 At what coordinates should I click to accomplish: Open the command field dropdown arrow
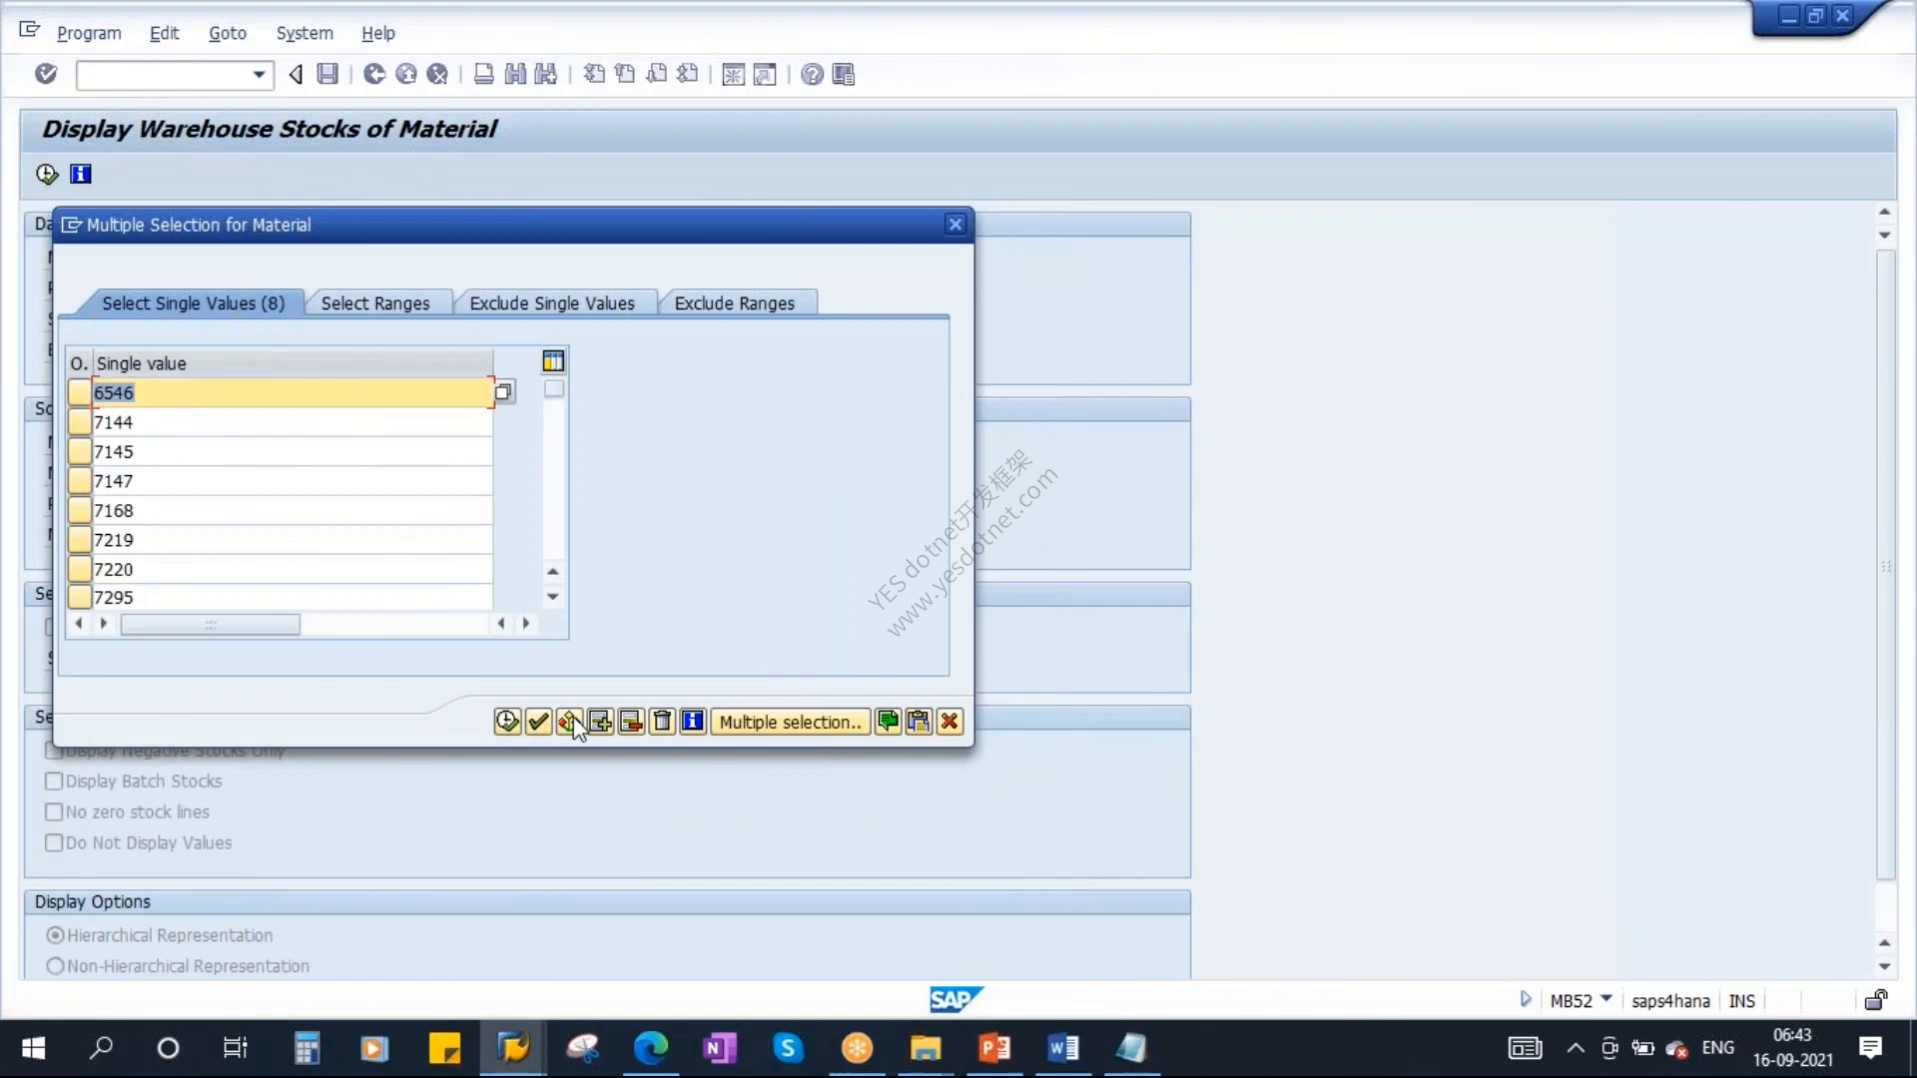pos(259,75)
